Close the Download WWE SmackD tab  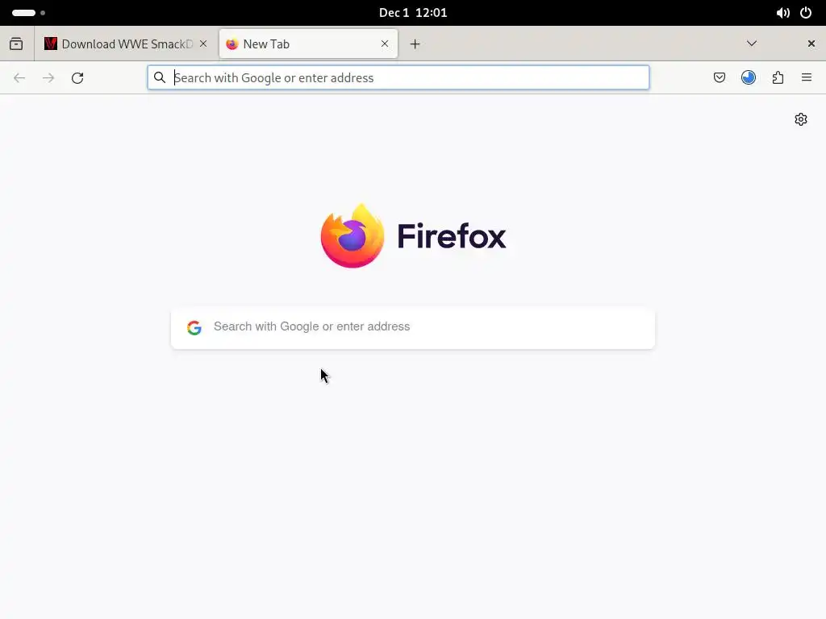point(203,44)
